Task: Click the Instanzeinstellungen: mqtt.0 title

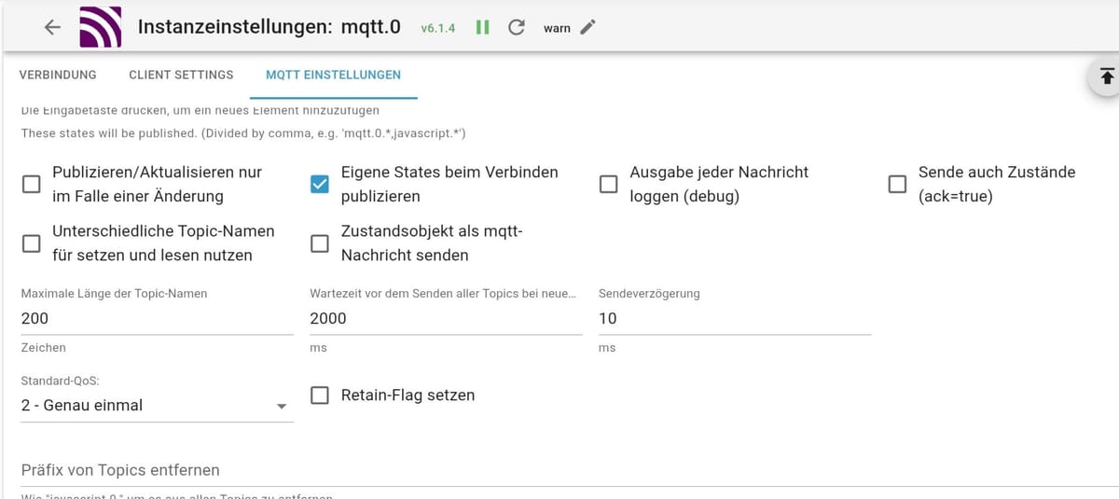Action: point(269,27)
